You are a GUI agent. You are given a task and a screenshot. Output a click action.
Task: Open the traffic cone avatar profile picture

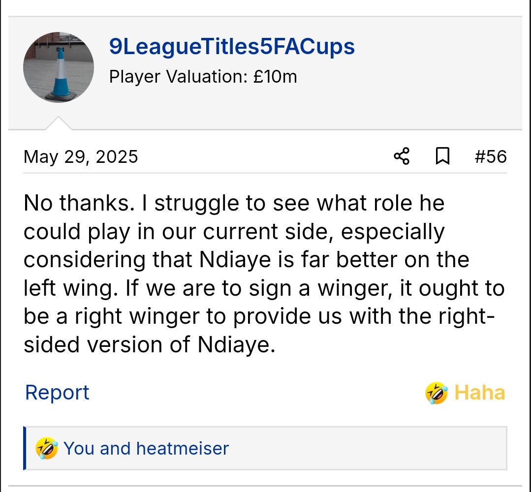[x=58, y=67]
